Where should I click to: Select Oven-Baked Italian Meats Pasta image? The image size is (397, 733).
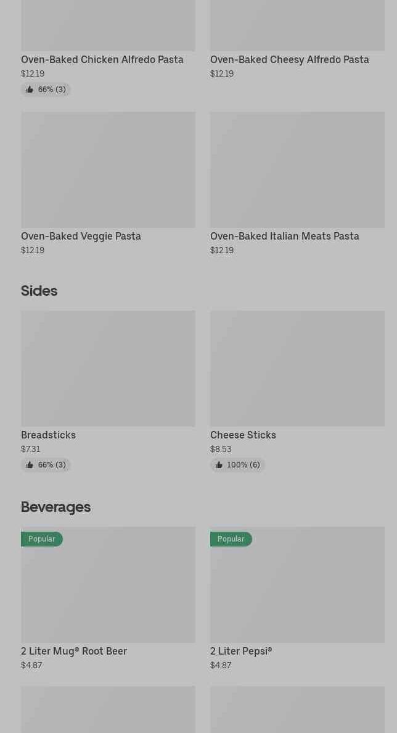tap(297, 169)
